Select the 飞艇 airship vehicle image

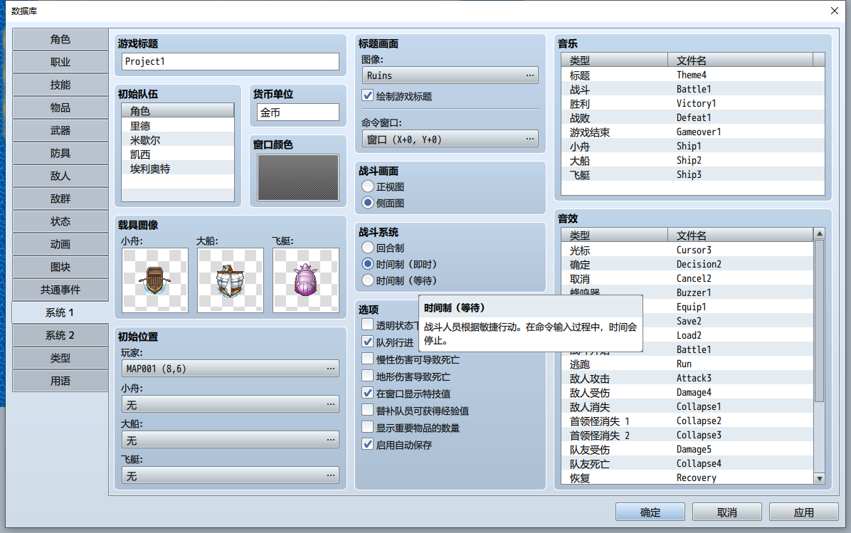pos(306,280)
